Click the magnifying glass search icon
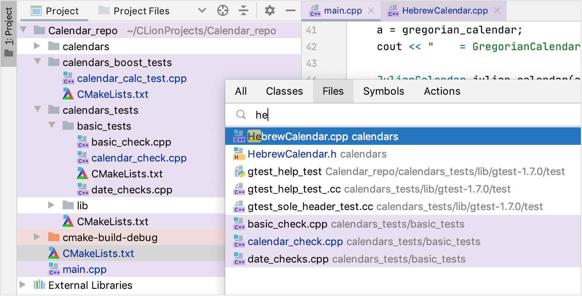The image size is (582, 296). pos(241,115)
